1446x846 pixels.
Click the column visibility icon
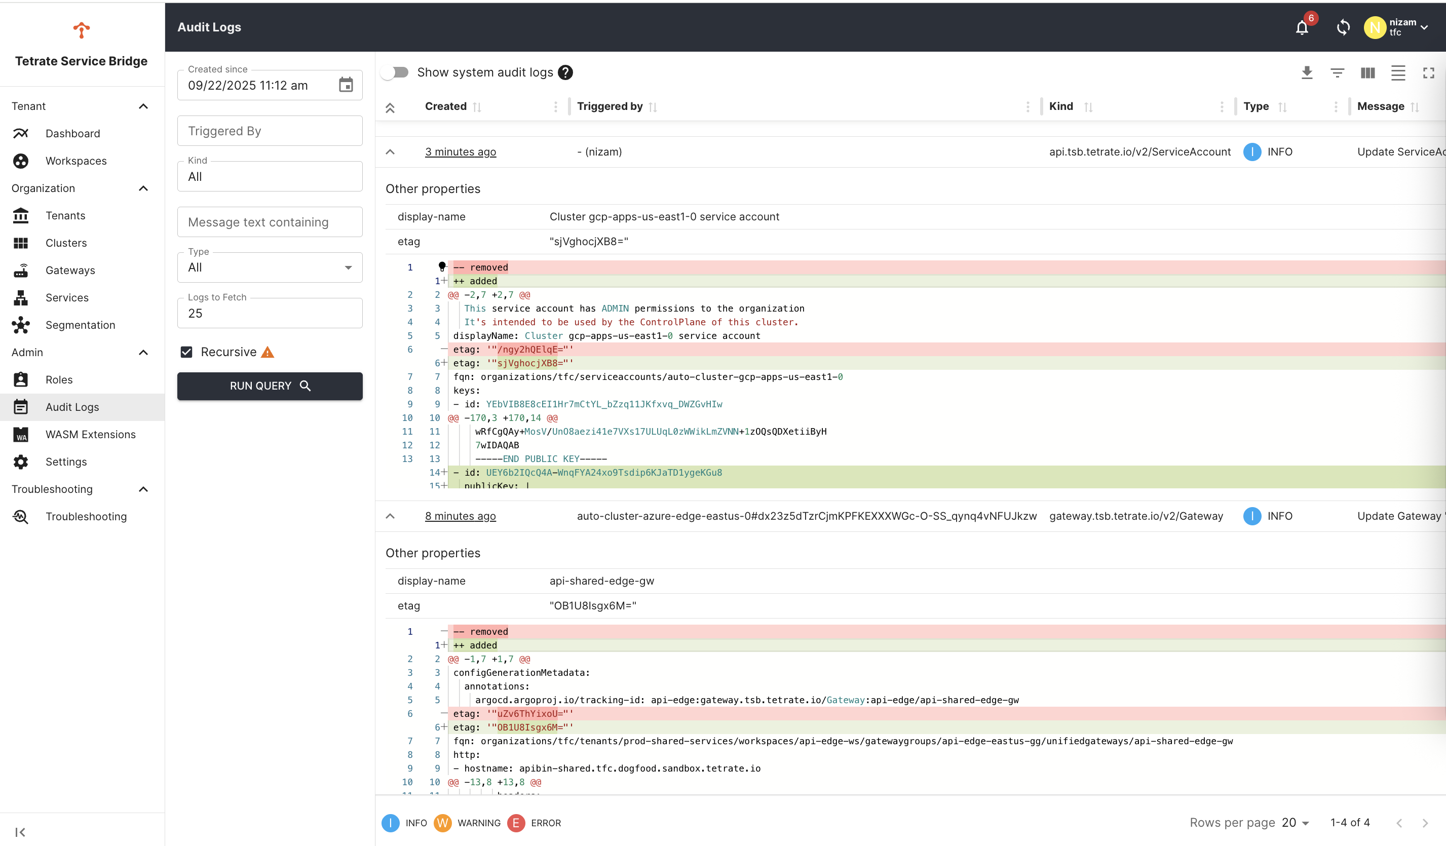[x=1367, y=73]
